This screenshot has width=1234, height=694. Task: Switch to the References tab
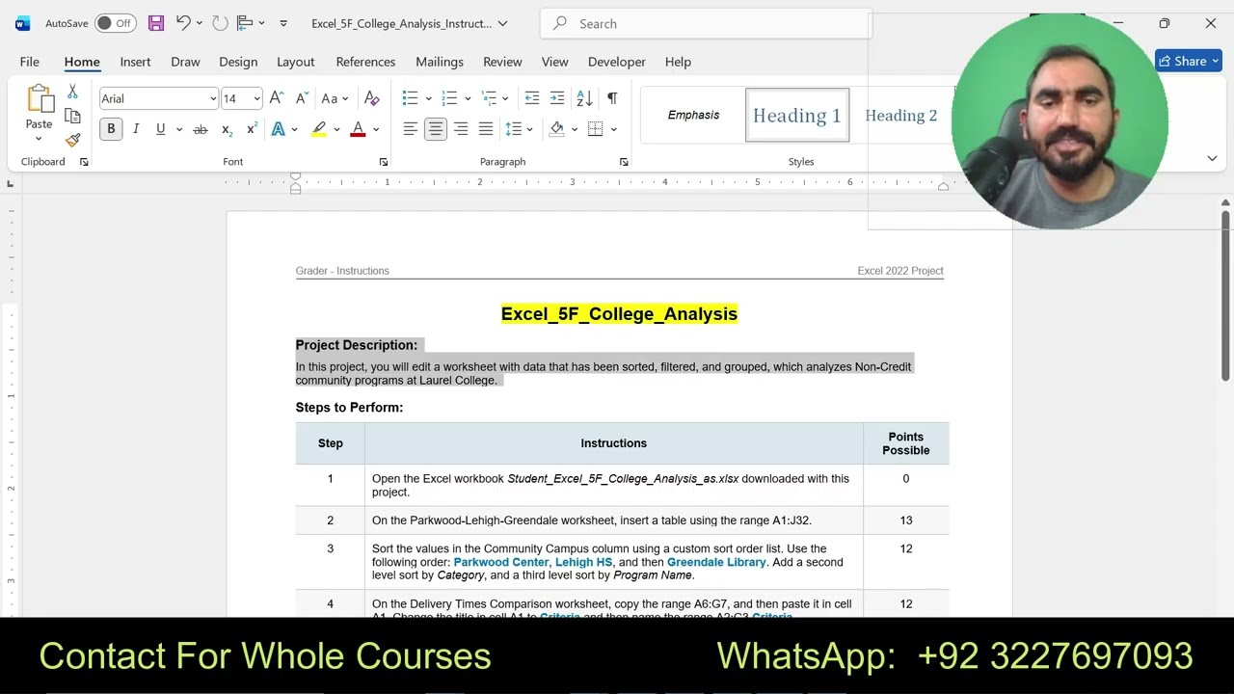click(x=365, y=62)
